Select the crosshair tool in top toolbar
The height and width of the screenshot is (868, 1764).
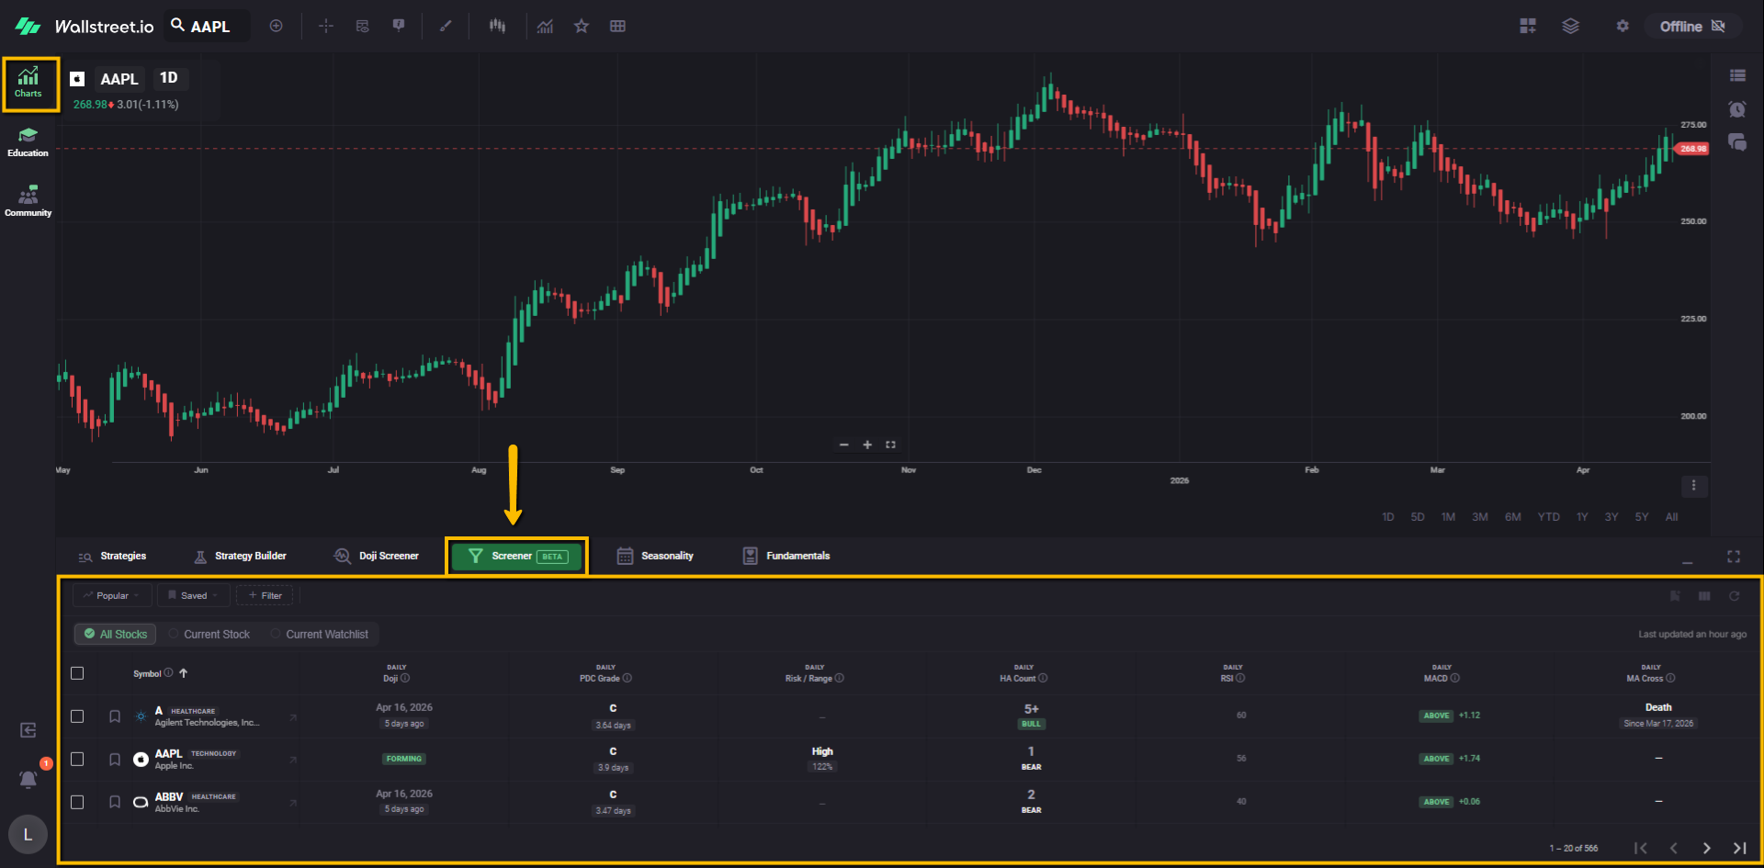click(x=325, y=27)
